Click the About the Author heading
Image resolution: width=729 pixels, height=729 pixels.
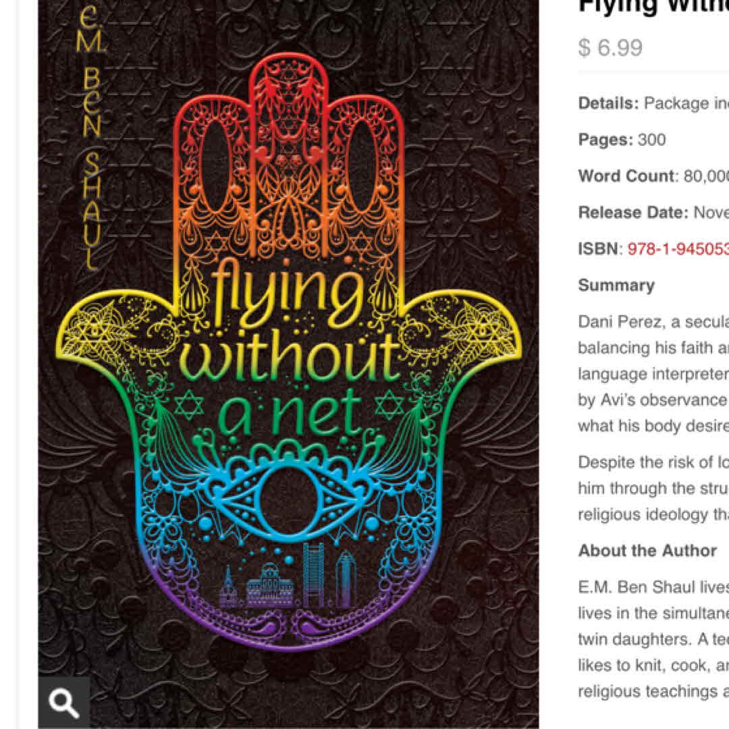[647, 551]
